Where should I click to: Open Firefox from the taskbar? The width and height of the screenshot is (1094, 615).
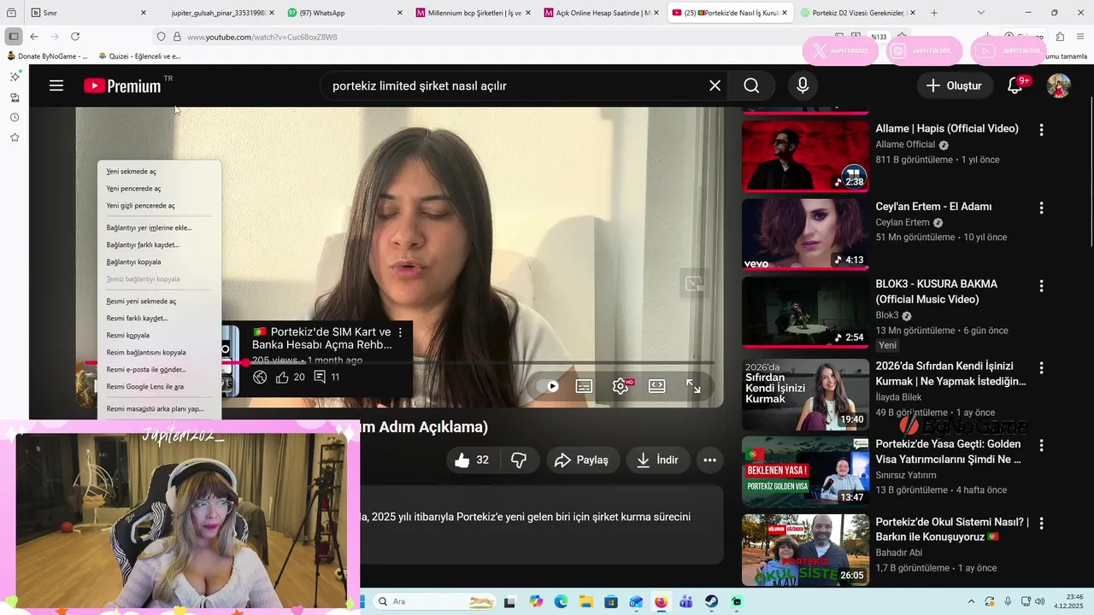pos(661,602)
